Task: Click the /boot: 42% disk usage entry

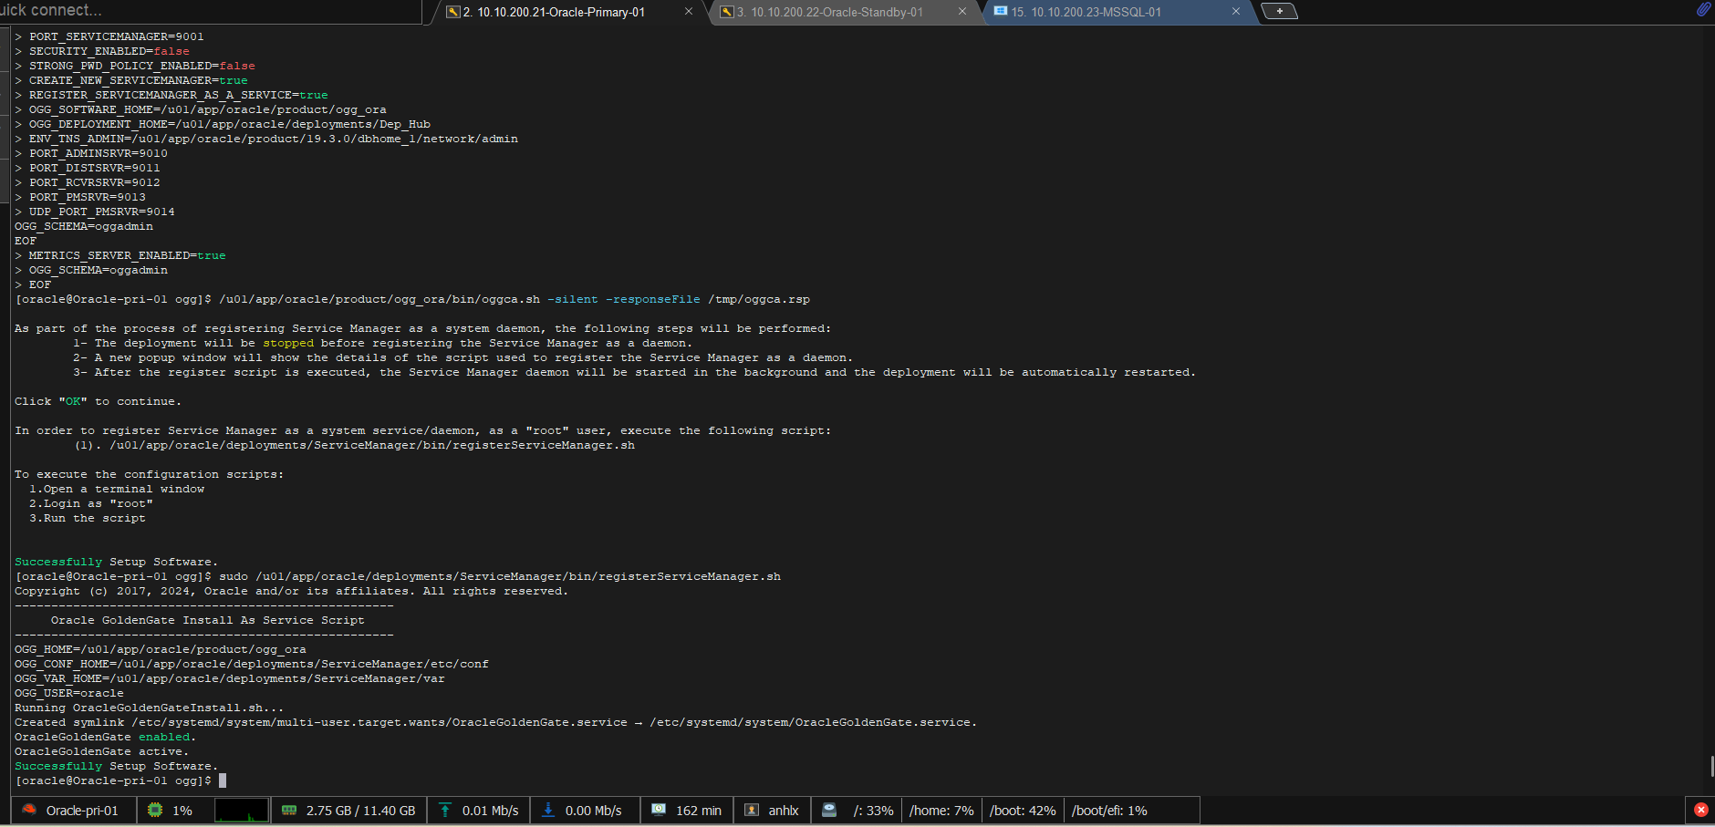Action: point(1023,811)
